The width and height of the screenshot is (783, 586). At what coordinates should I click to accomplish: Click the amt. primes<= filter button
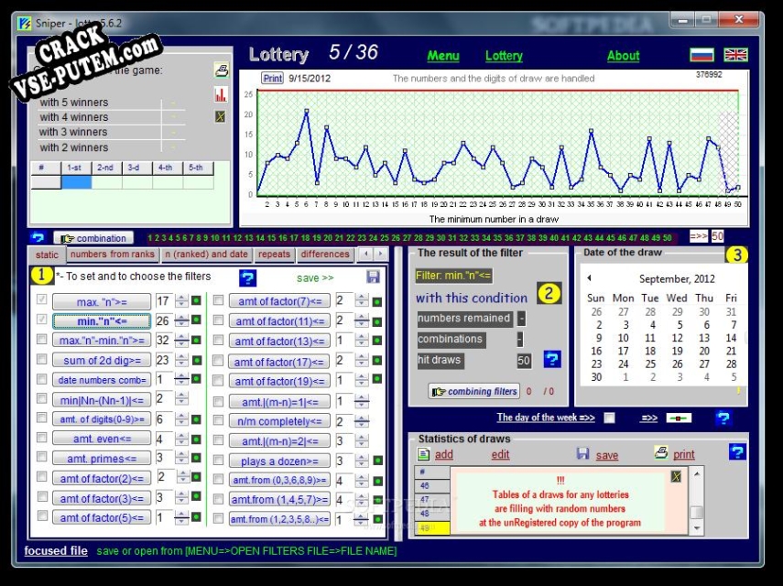pyautogui.click(x=102, y=458)
